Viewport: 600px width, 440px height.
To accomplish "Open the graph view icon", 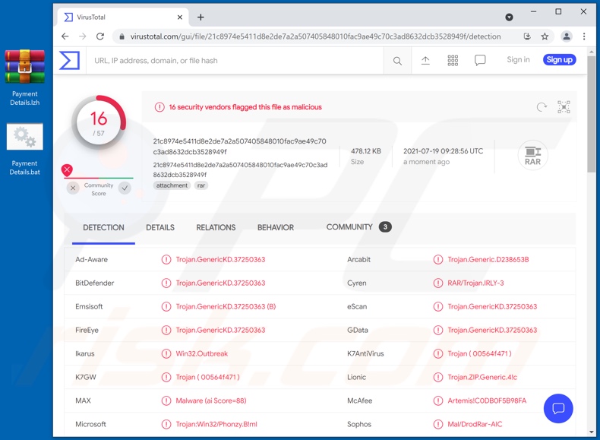I will 564,107.
